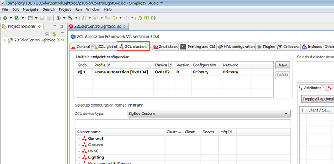The image size is (334, 164).
Task: Click the Energy Profiler gauge icon
Action: pos(153,18)
